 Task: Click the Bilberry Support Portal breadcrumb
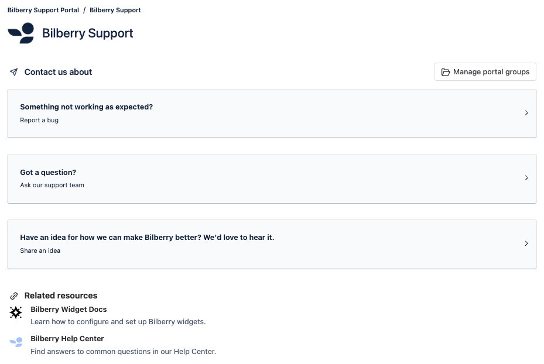tap(43, 10)
